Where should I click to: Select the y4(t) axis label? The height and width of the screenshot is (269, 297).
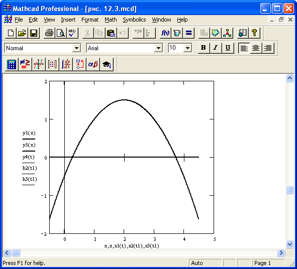[x=29, y=157]
